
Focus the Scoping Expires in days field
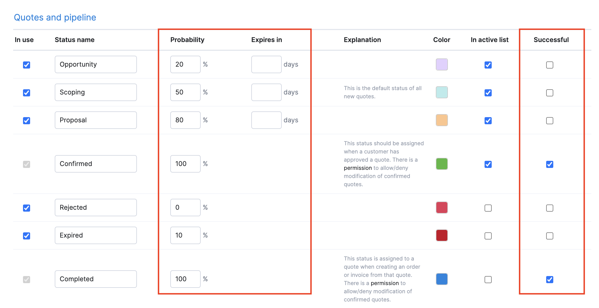(266, 92)
